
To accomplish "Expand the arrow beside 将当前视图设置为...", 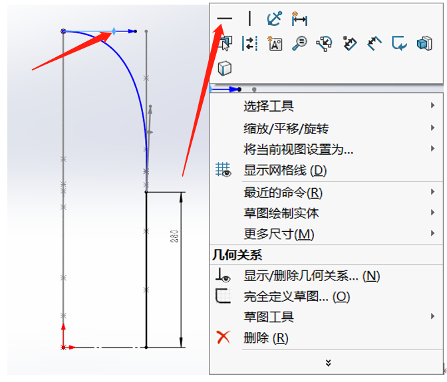I will [433, 149].
